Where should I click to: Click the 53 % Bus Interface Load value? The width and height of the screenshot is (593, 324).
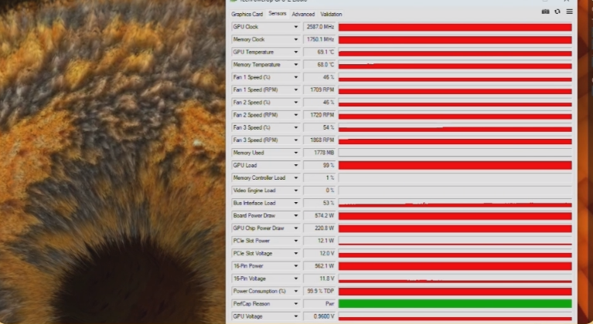coord(319,203)
